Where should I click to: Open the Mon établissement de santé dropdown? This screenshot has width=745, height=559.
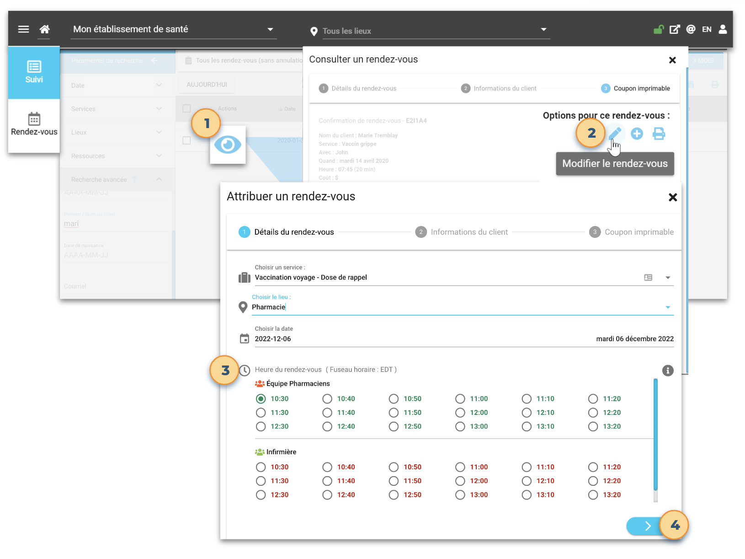[175, 29]
